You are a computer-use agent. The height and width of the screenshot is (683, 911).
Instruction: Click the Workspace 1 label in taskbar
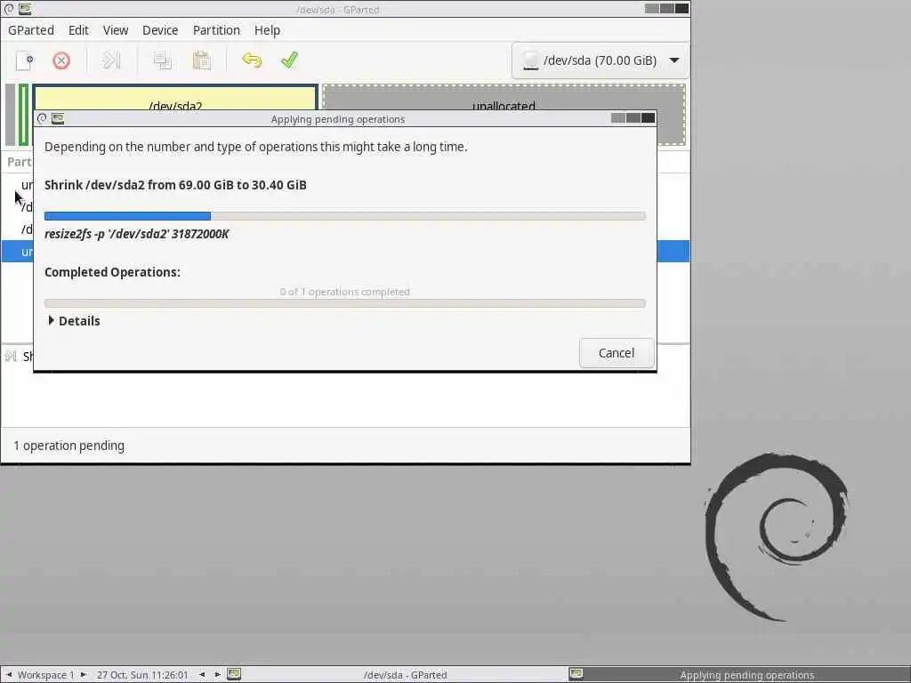46,675
